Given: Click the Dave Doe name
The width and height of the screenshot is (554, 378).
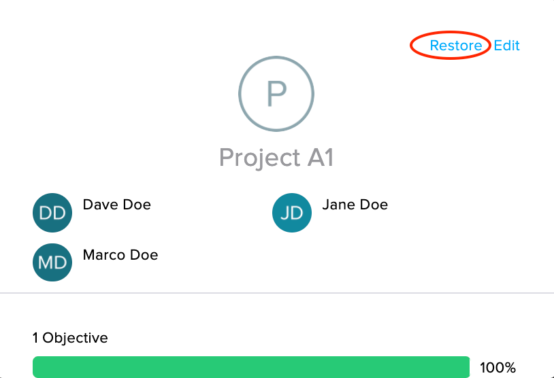Looking at the screenshot, I should (x=117, y=205).
